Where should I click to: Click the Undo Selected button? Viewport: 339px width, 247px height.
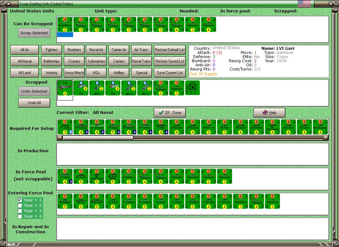tap(34, 91)
